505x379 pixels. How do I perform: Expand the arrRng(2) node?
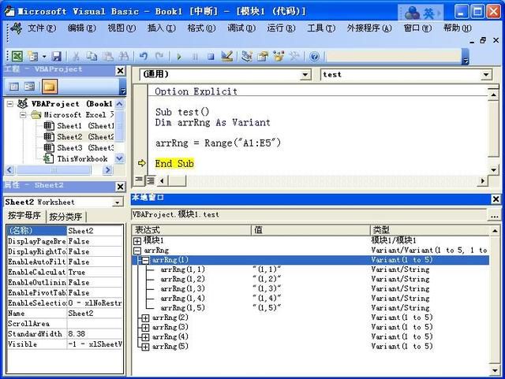tap(145, 318)
